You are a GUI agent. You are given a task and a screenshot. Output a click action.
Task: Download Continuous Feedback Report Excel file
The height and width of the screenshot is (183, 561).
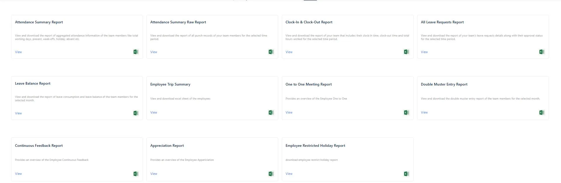[x=136, y=174]
